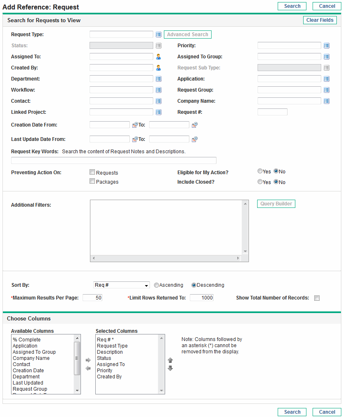Click the Search for Requests to View header

tap(44, 20)
